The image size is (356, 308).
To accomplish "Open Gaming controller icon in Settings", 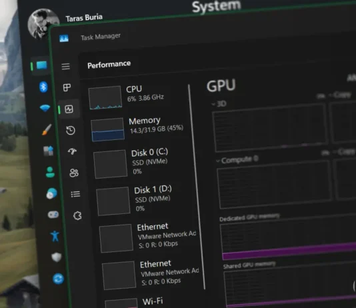I will (x=53, y=215).
